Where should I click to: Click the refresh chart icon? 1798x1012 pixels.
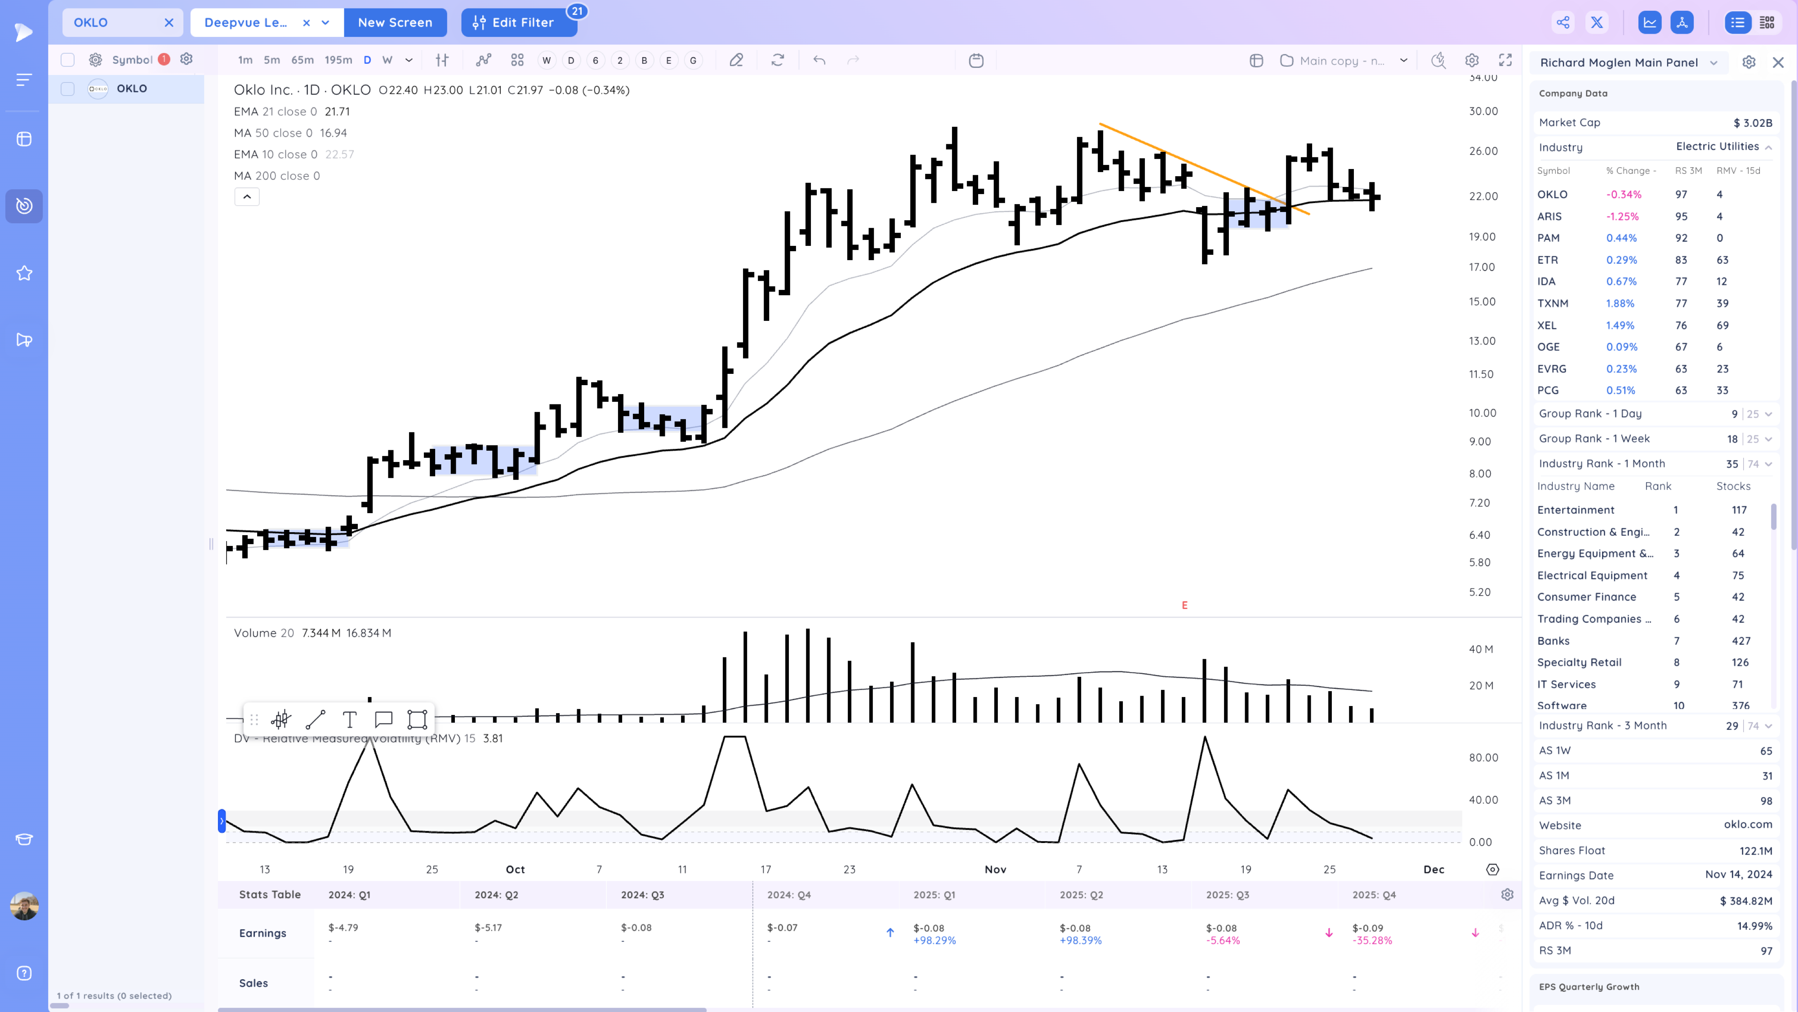coord(778,60)
